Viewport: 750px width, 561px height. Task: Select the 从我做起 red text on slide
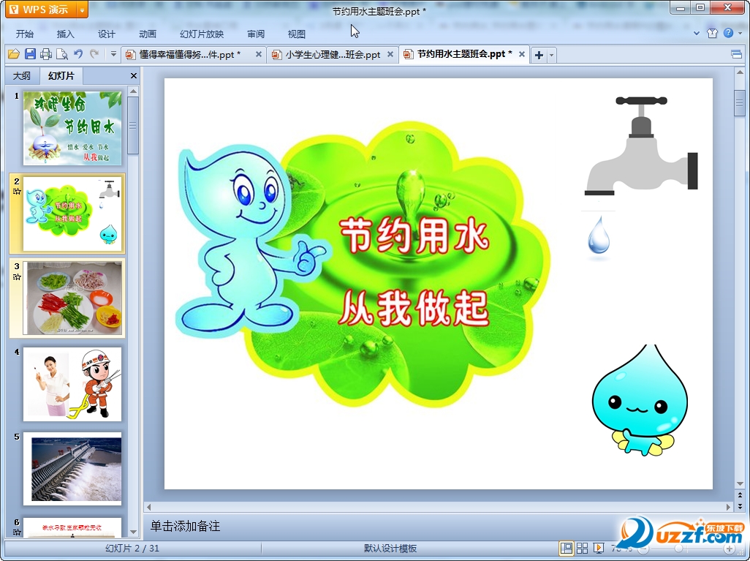tap(414, 308)
